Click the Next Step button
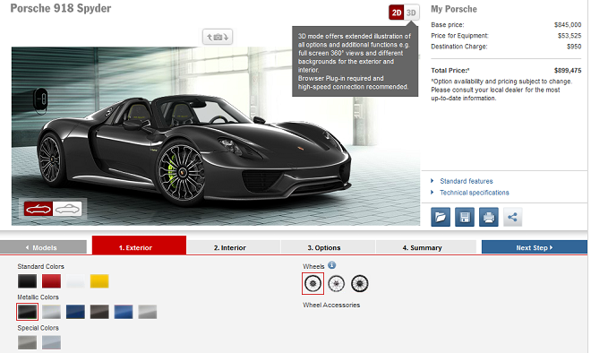The width and height of the screenshot is (591, 353). pos(535,247)
